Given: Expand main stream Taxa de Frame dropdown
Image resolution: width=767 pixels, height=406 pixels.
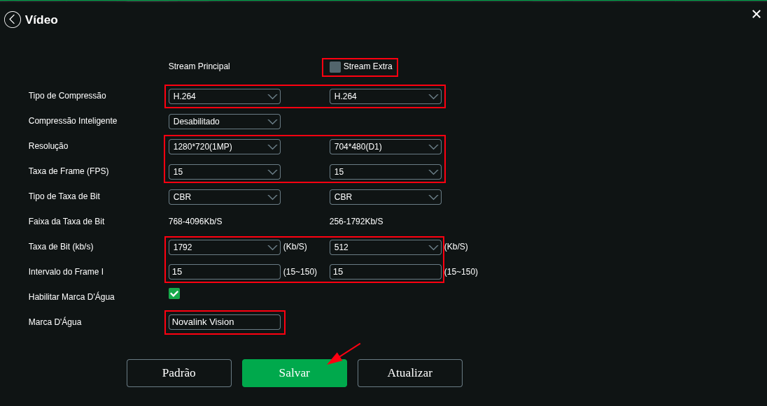Looking at the screenshot, I should 224,172.
